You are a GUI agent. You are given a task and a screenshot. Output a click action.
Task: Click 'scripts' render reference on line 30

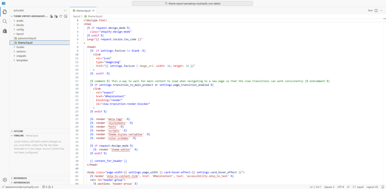tap(115, 130)
